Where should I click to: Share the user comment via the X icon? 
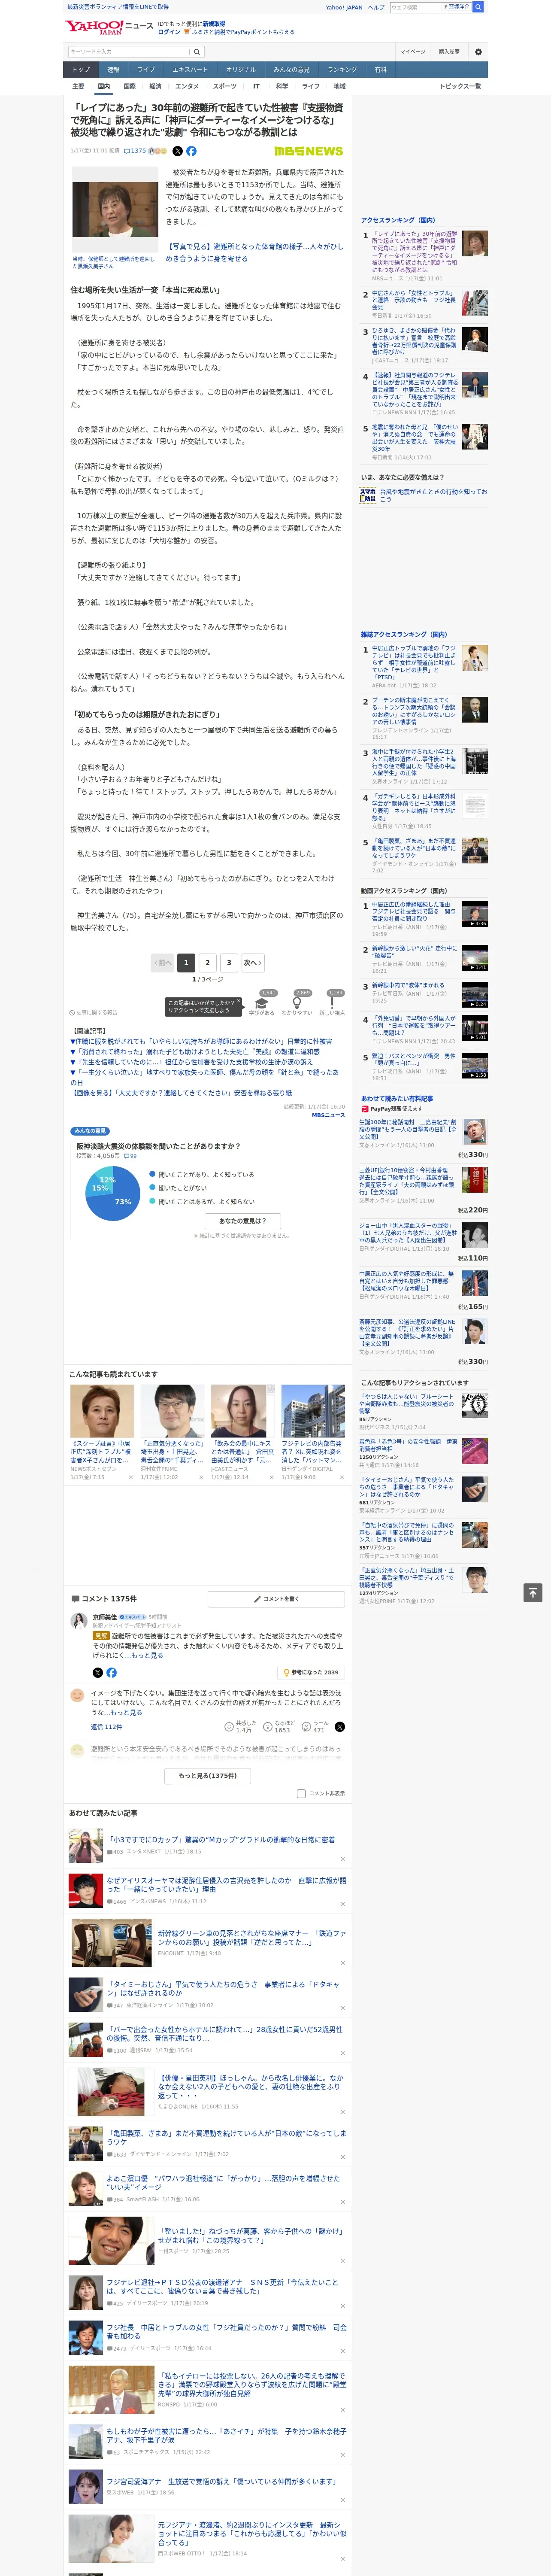340,1727
